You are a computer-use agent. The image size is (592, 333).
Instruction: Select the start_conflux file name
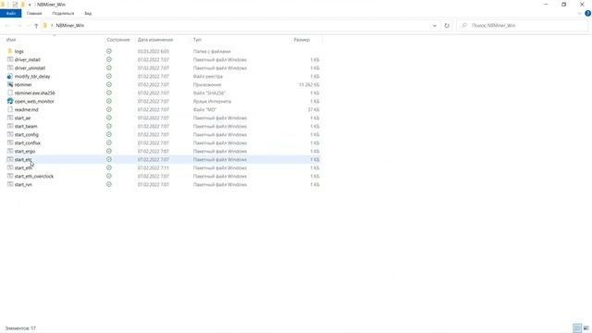click(27, 142)
